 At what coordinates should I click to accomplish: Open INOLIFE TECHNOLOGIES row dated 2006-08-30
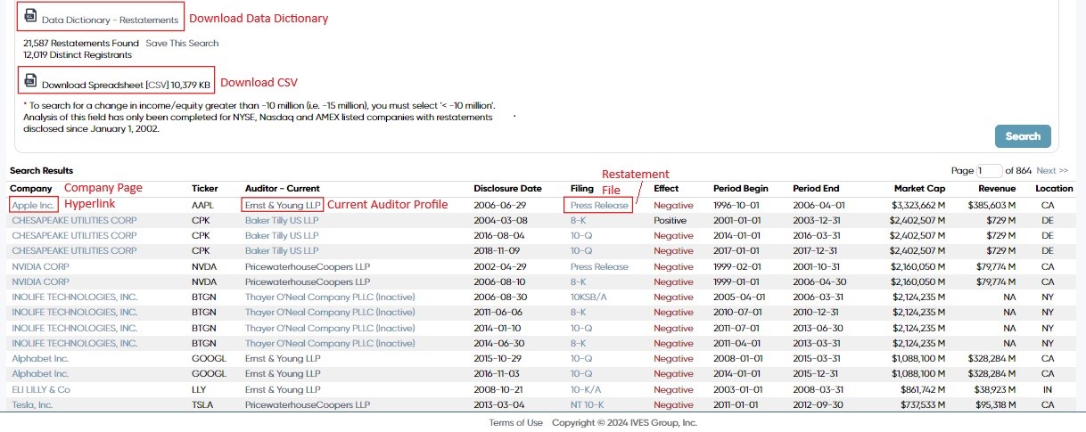pyautogui.click(x=74, y=297)
